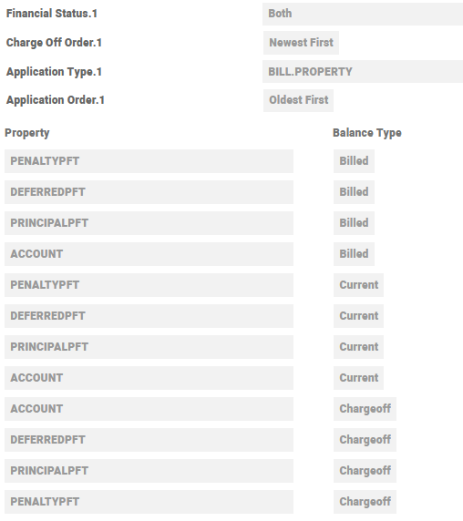463x521 pixels.
Task: Click the Chargeoff balance type beside DEFERREDPFT
Action: click(x=365, y=440)
